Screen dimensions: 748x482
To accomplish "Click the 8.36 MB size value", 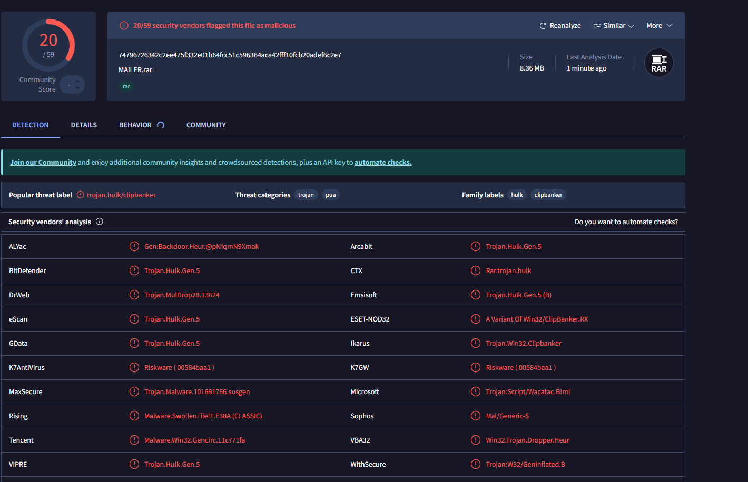I will (x=532, y=68).
